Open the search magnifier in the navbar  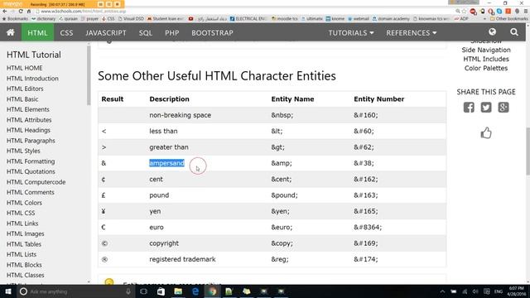point(514,32)
